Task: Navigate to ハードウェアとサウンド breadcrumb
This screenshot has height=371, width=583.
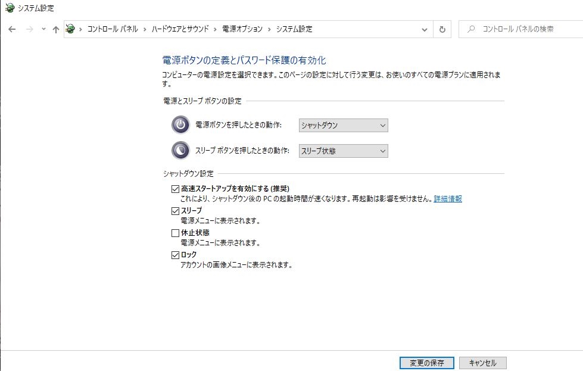Action: [180, 29]
